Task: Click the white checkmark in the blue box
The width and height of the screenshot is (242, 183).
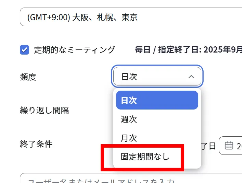Action: pyautogui.click(x=24, y=50)
